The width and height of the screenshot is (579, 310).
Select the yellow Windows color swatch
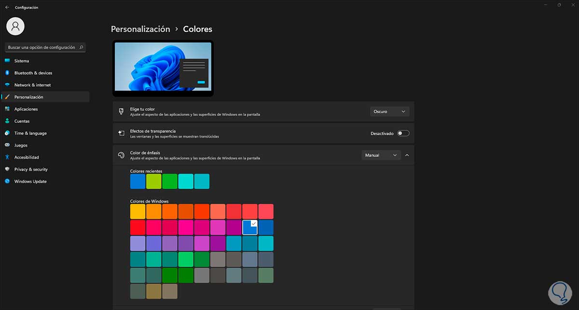[x=138, y=211]
